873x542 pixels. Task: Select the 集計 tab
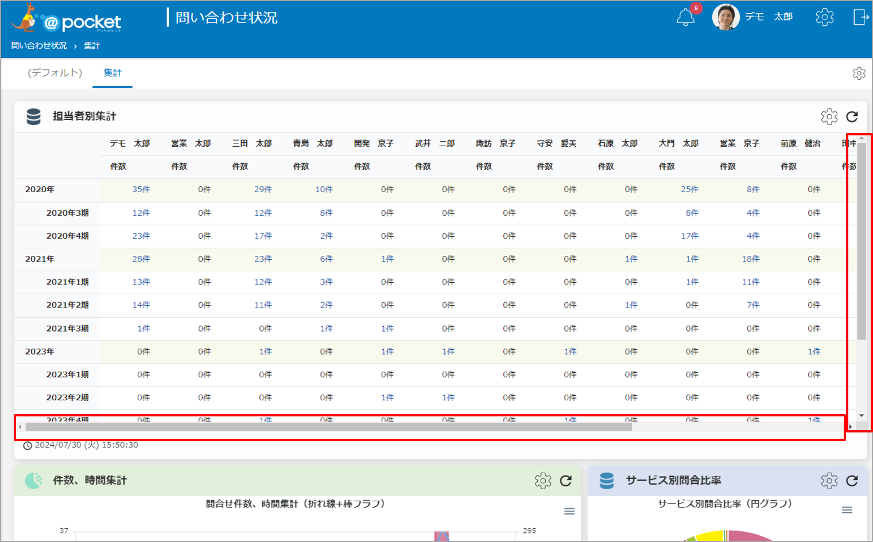(112, 73)
